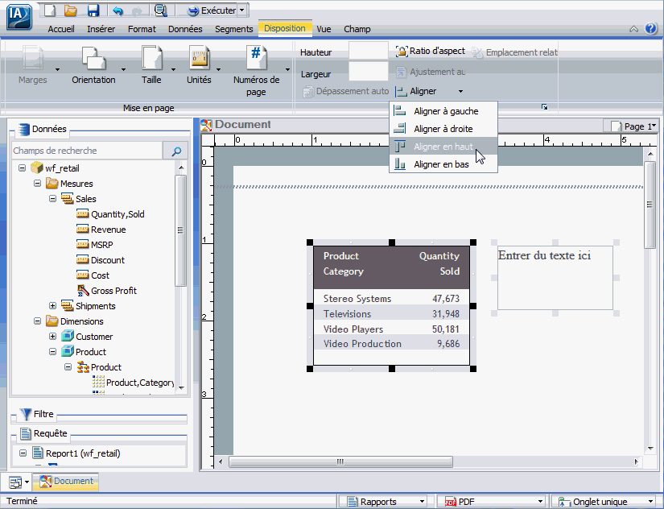Image resolution: width=664 pixels, height=509 pixels.
Task: Select the Discount measure field
Action: (108, 260)
